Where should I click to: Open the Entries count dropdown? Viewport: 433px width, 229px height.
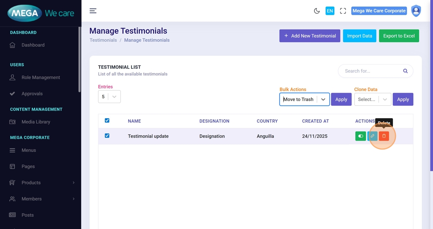(x=109, y=97)
